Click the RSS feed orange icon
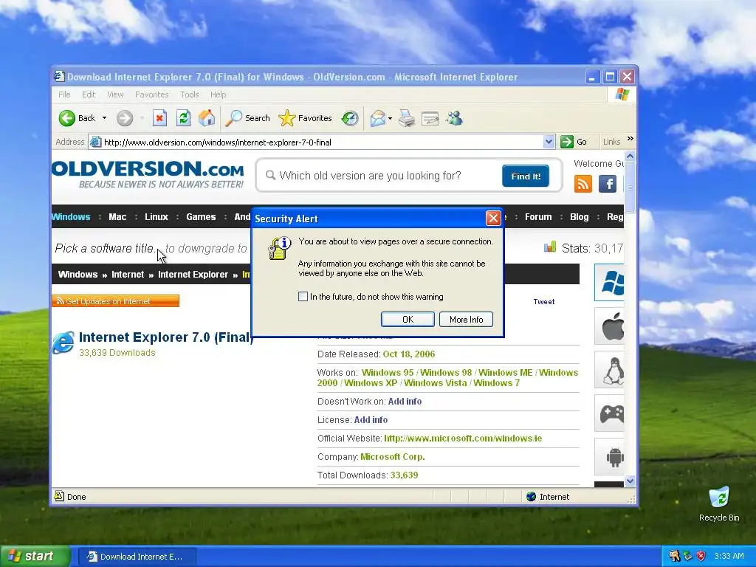 pyautogui.click(x=583, y=184)
